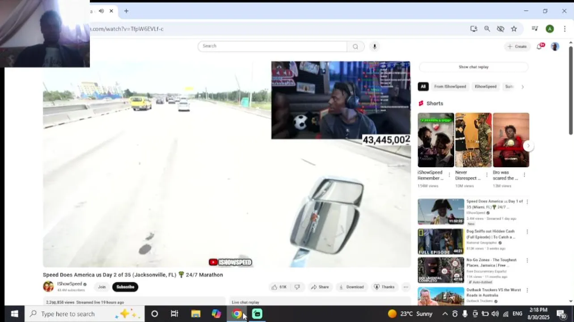This screenshot has width=574, height=322.
Task: Open Copilot from the taskbar
Action: [216, 314]
